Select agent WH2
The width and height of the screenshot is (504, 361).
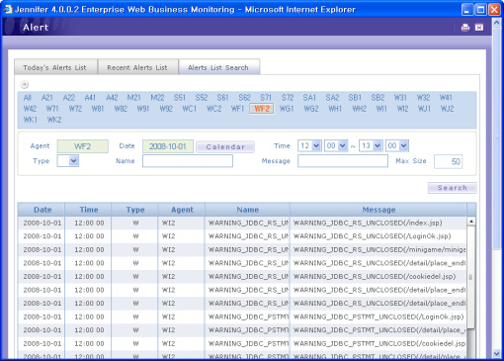(360, 109)
